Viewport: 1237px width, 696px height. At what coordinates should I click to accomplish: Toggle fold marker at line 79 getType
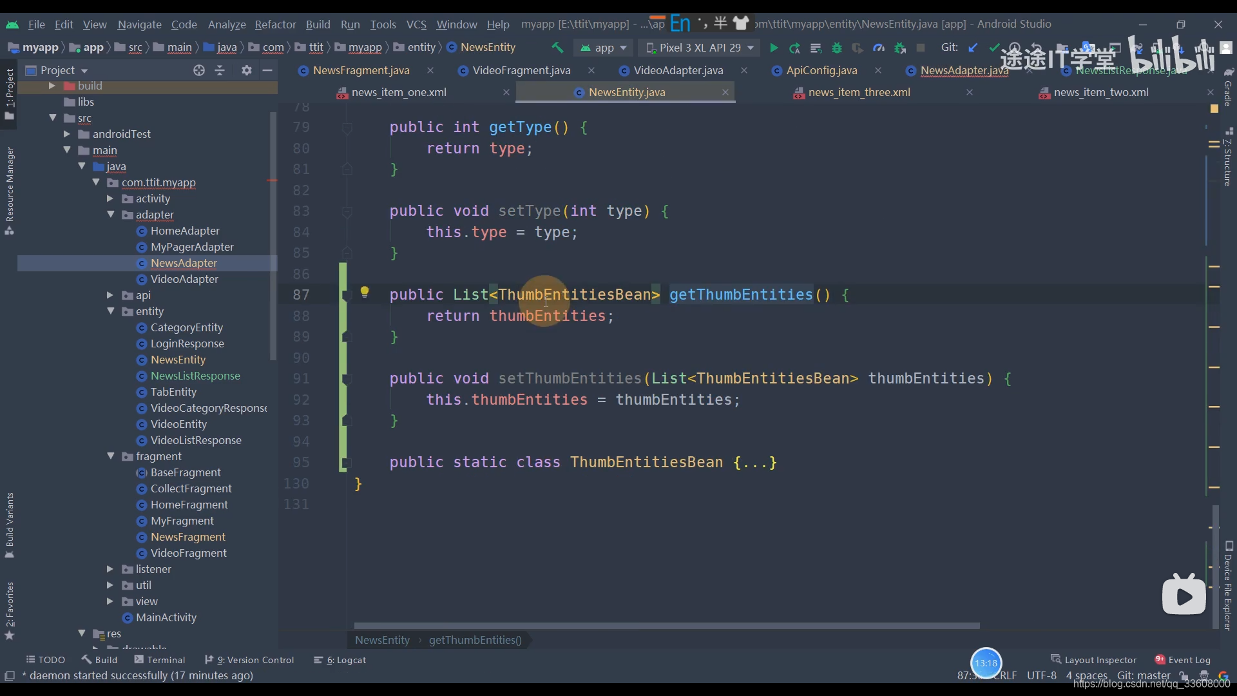[x=347, y=128]
